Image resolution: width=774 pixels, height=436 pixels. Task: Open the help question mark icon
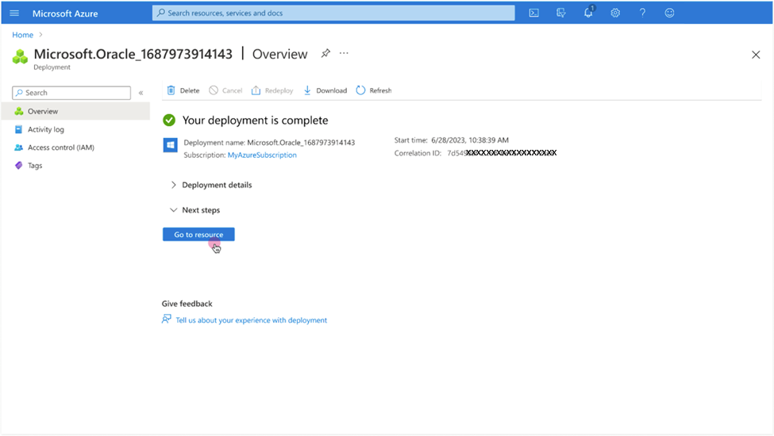click(x=642, y=13)
